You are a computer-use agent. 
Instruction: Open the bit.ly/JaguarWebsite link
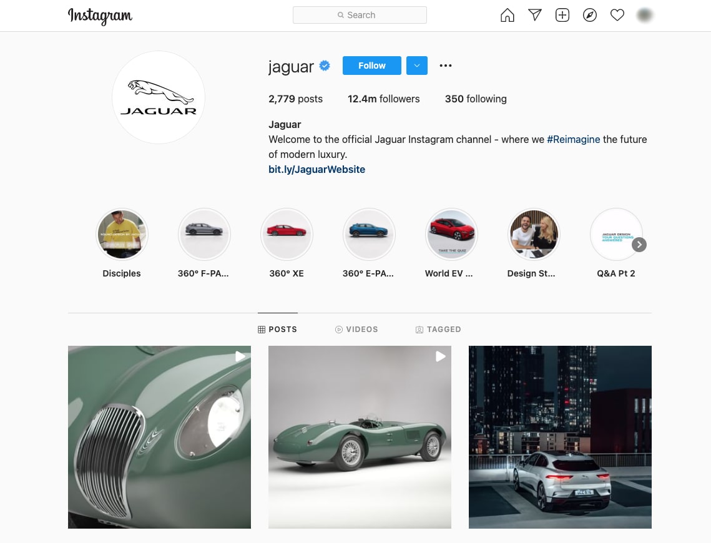click(316, 169)
